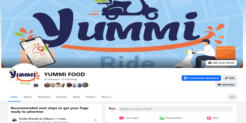Screen dimensions: 246x123
Task: Add a Photo/video to post
Action: [171, 118]
